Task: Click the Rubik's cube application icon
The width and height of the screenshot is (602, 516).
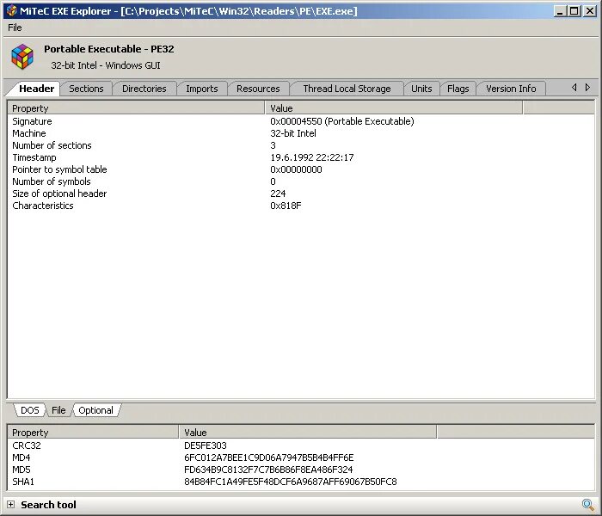Action: pos(21,57)
